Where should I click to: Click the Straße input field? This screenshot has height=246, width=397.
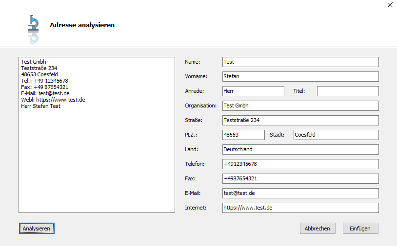(300, 121)
